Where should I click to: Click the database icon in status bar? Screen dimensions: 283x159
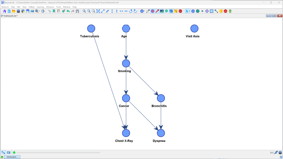point(280,152)
